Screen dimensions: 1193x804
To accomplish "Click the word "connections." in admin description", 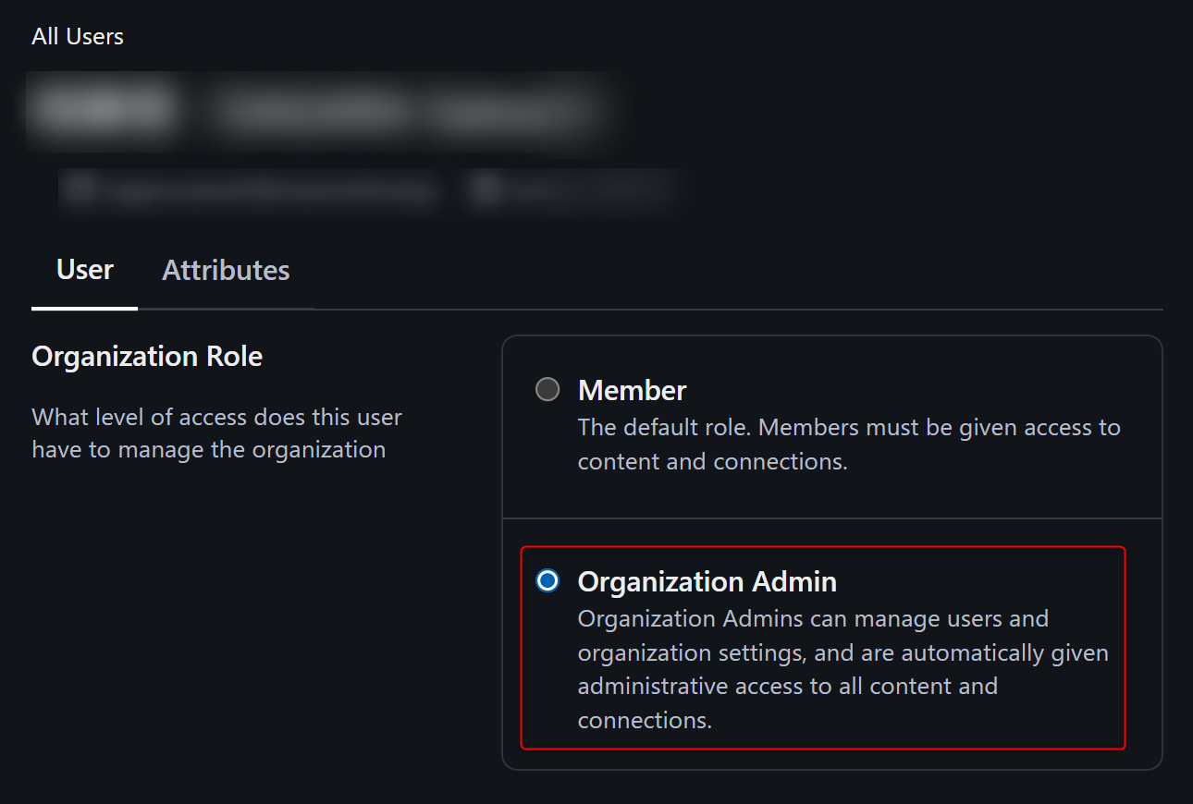I will click(645, 720).
